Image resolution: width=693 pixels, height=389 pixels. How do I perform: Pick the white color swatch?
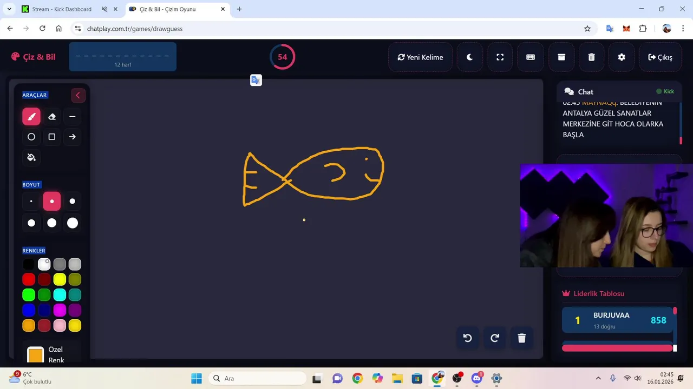click(44, 264)
